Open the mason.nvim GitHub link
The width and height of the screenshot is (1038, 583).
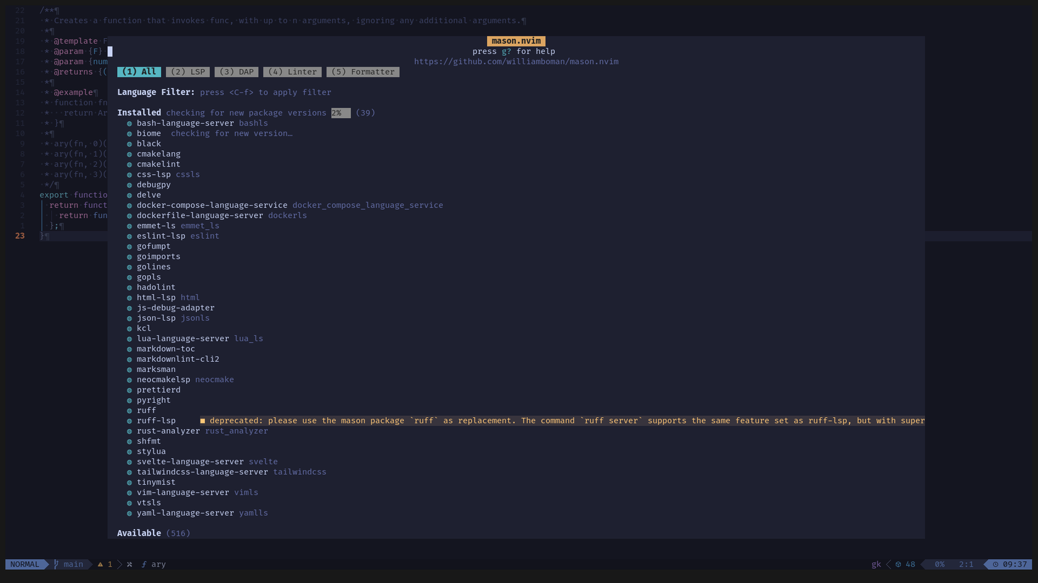click(x=516, y=61)
